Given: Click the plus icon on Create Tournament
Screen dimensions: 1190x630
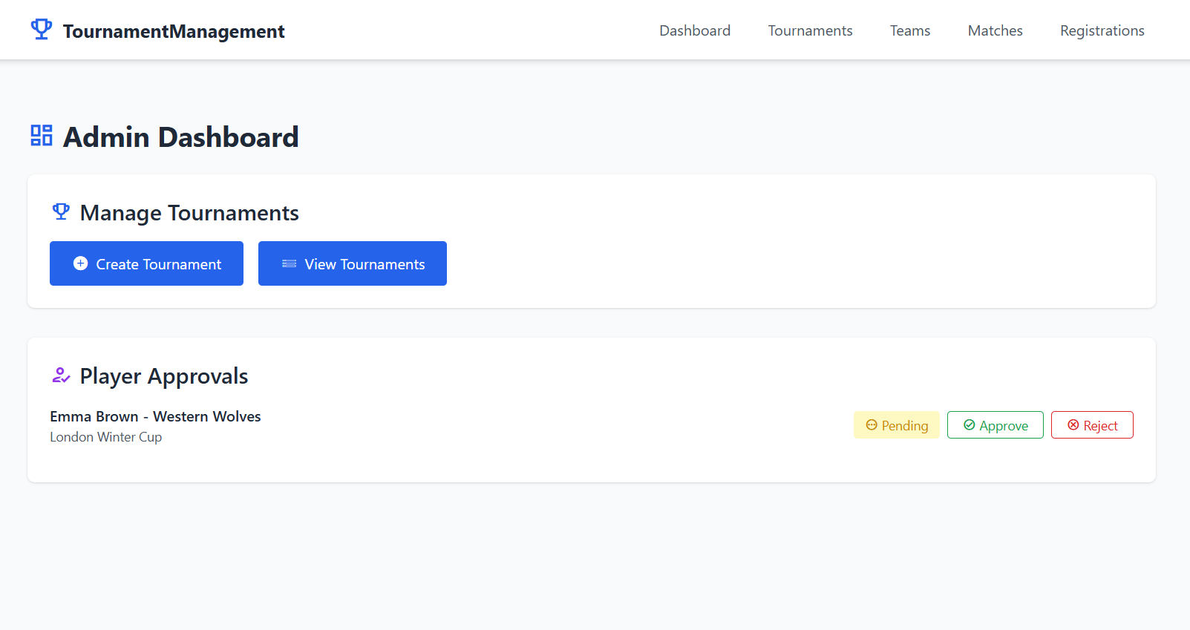Looking at the screenshot, I should 81,263.
